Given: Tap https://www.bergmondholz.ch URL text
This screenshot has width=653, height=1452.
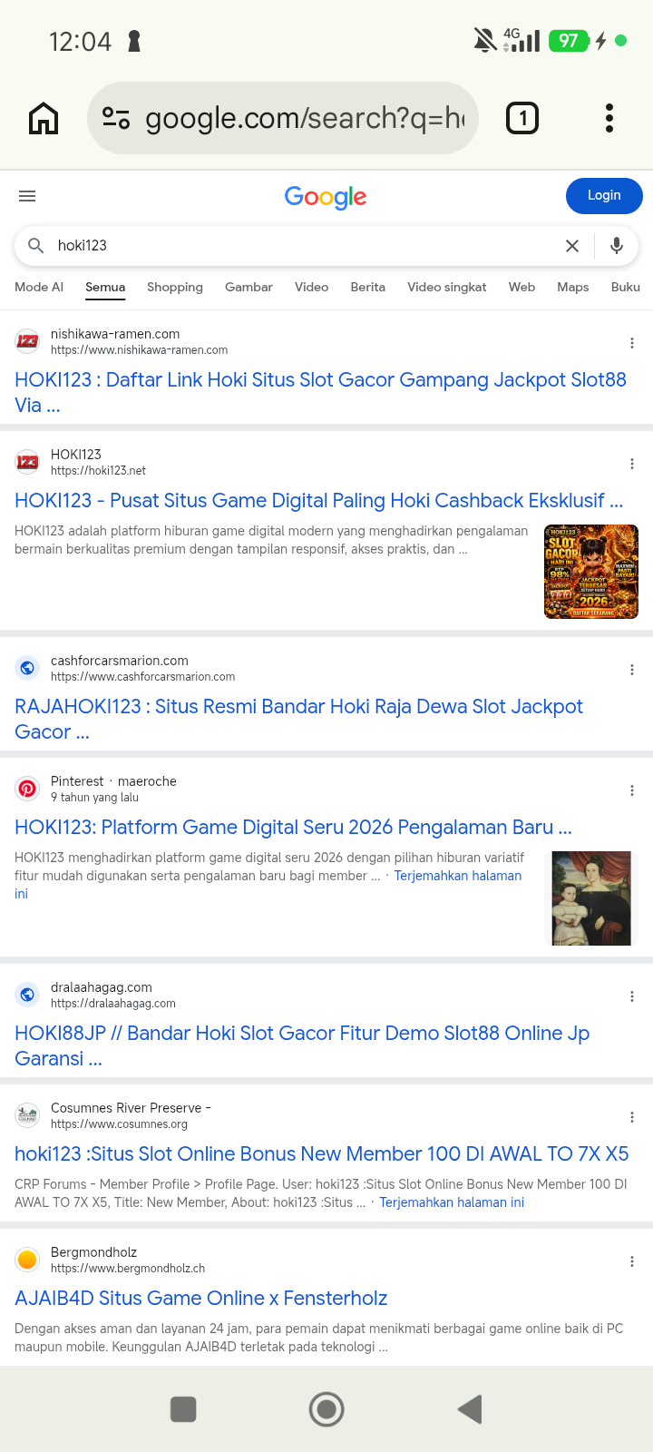Looking at the screenshot, I should [128, 1269].
